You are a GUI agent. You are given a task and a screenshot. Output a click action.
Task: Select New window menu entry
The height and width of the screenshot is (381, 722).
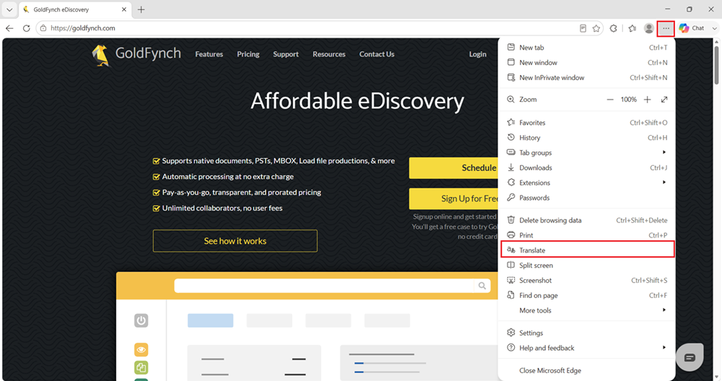587,63
